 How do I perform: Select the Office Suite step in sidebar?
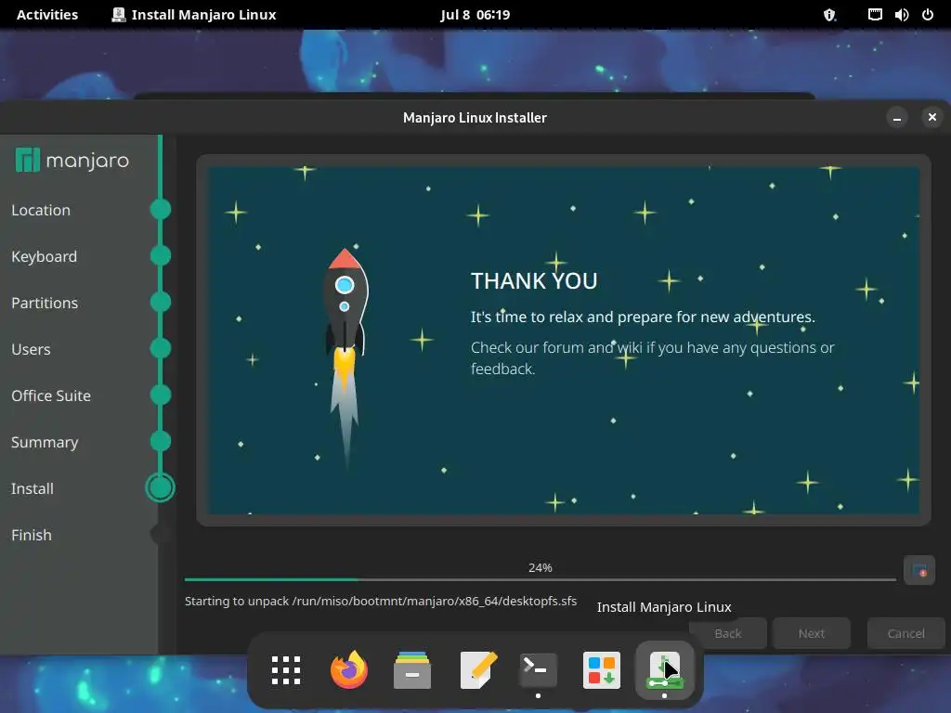tap(51, 395)
